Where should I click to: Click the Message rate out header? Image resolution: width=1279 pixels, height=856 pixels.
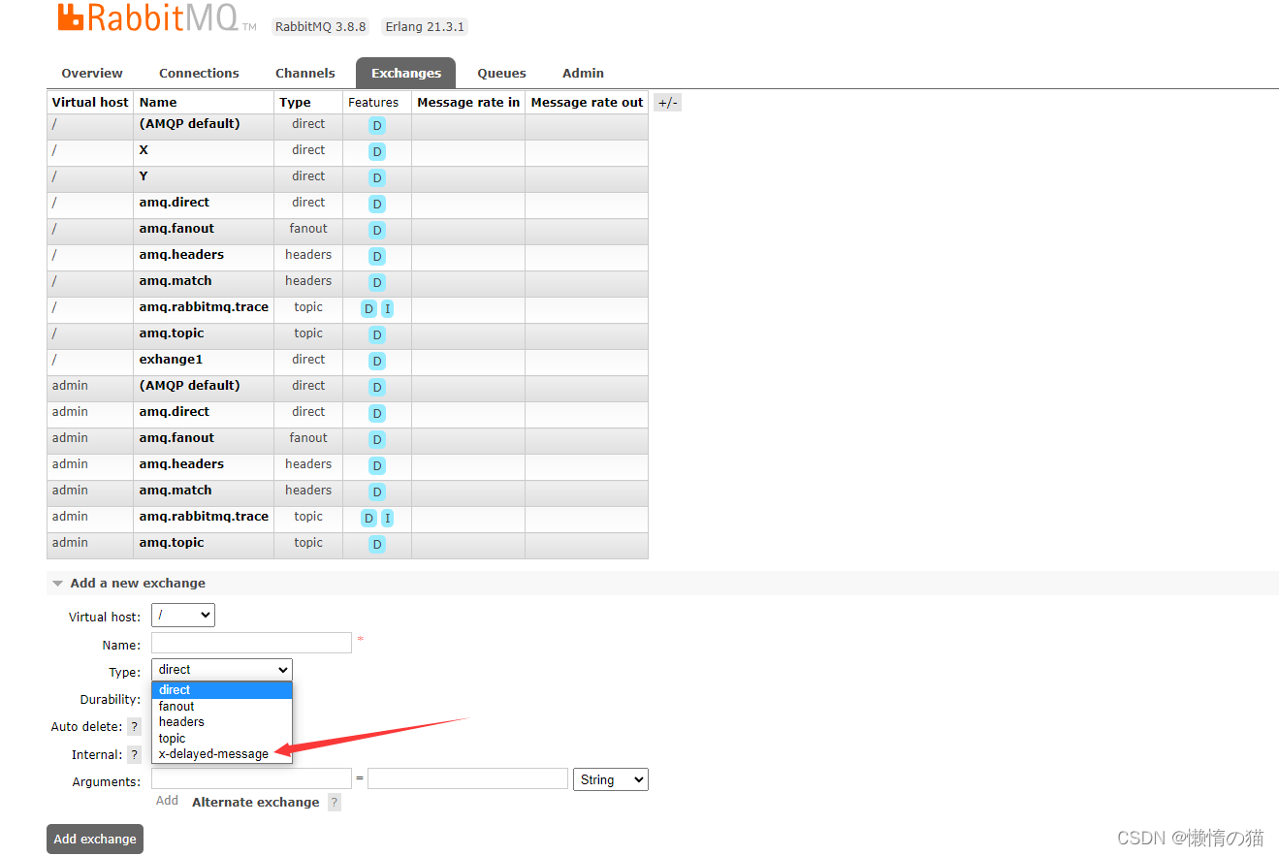pos(587,102)
